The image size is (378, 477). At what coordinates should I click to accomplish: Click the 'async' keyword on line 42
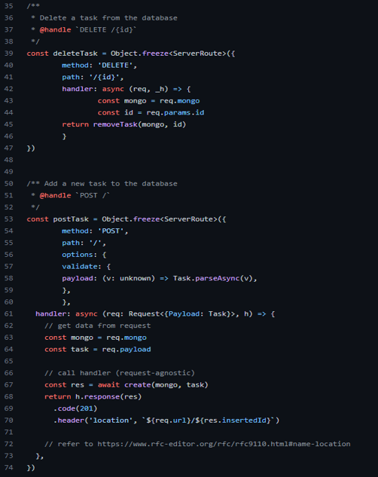113,89
